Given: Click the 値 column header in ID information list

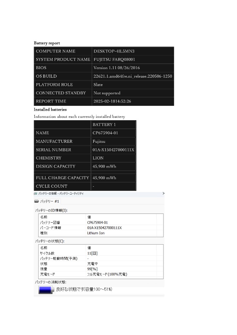Looking at the screenshot, I should [x=89, y=217].
